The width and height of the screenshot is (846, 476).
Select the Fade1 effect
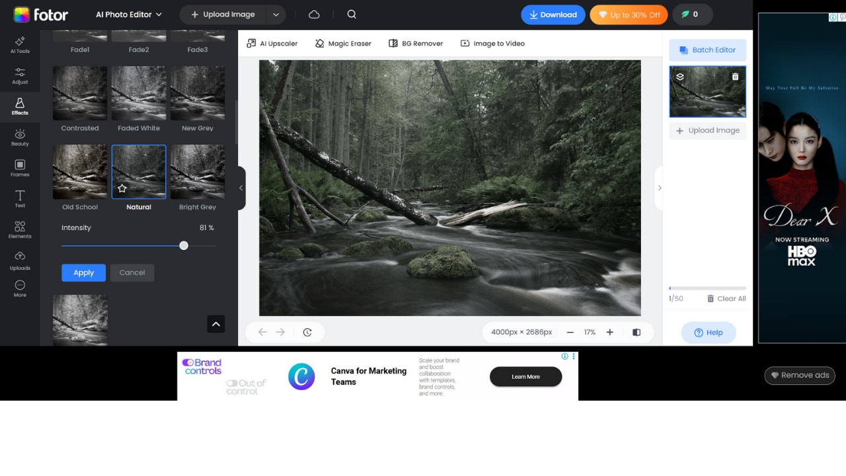pyautogui.click(x=80, y=41)
